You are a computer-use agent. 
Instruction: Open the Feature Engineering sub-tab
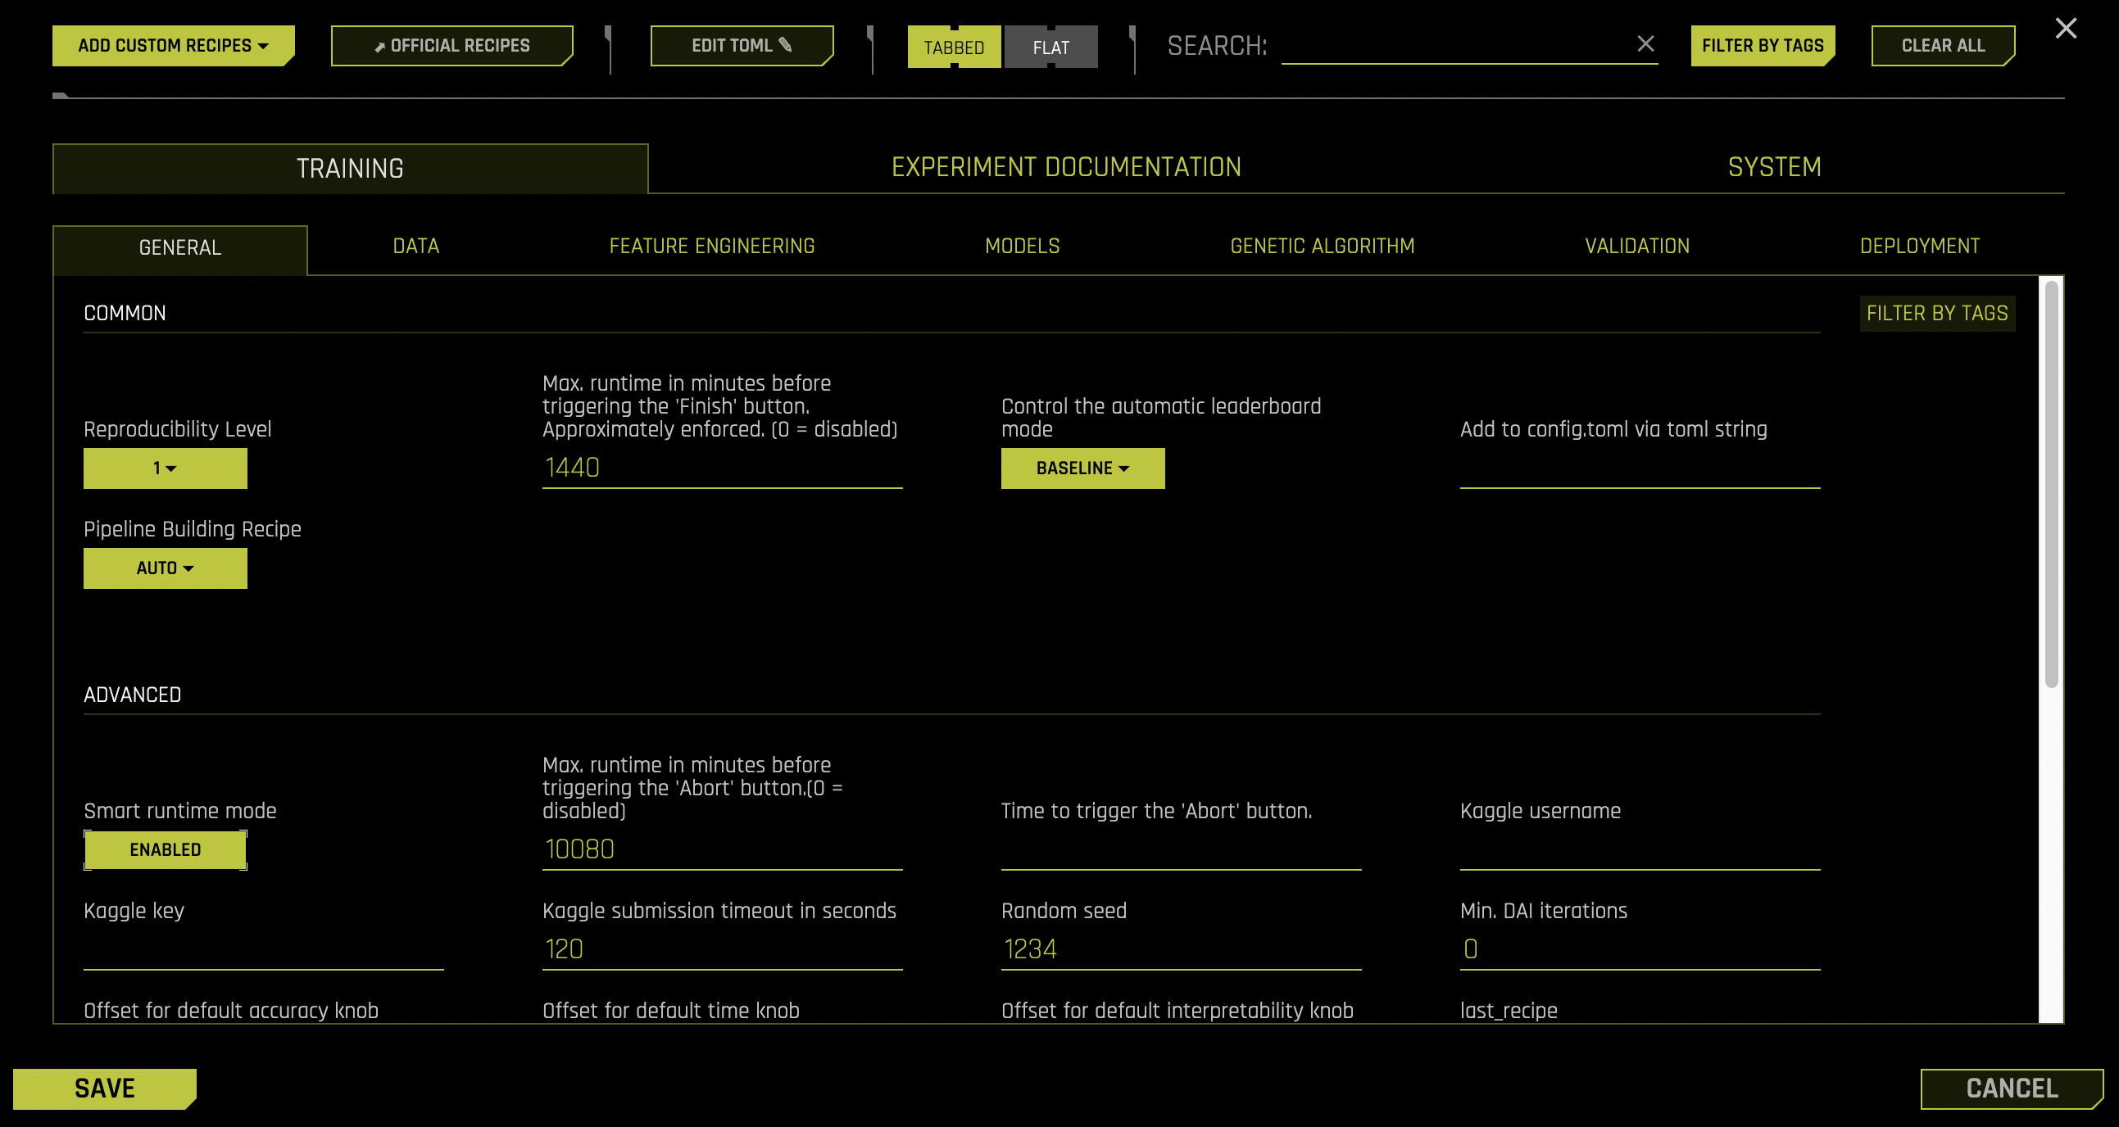[x=711, y=246]
